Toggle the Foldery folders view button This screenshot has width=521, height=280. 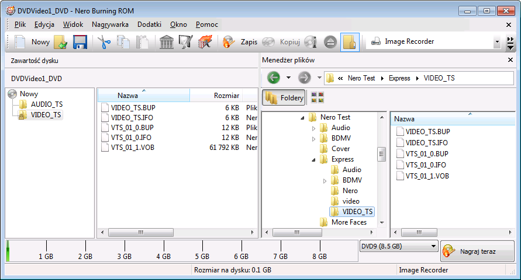(x=284, y=98)
